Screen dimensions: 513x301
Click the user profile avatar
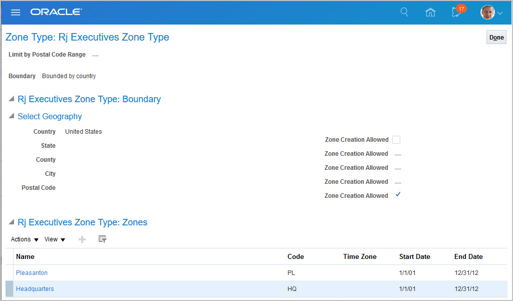pos(487,13)
